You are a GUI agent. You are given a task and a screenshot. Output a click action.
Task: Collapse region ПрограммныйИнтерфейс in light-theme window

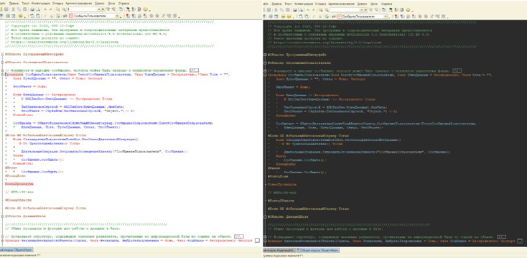(x=2, y=54)
